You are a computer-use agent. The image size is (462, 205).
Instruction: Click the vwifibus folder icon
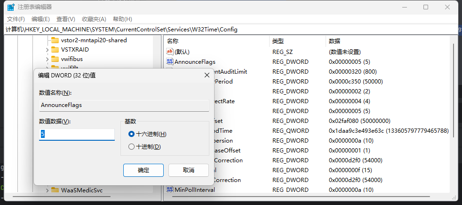(x=55, y=59)
